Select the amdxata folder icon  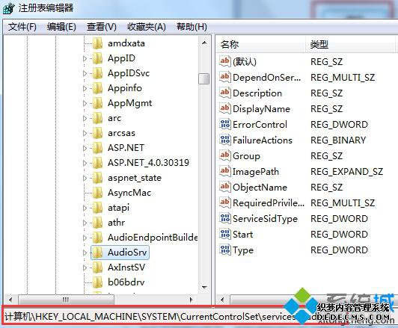coord(97,43)
